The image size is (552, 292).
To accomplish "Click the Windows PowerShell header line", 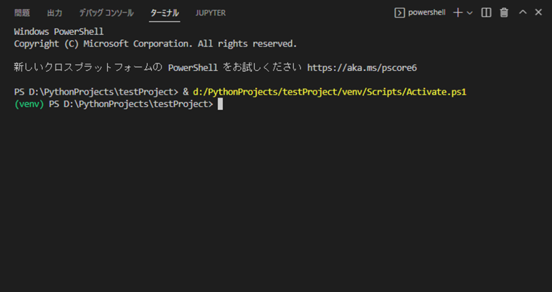I will [x=58, y=32].
